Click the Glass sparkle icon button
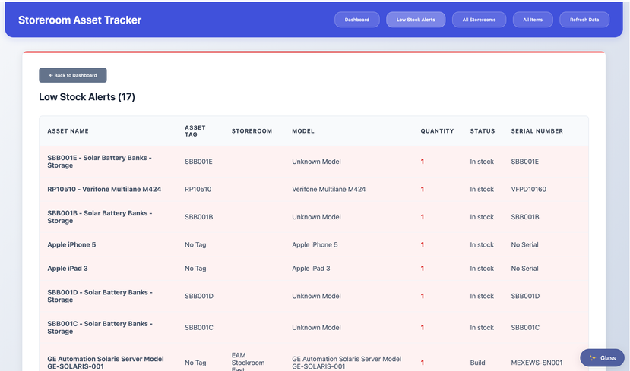The height and width of the screenshot is (371, 630). click(602, 357)
